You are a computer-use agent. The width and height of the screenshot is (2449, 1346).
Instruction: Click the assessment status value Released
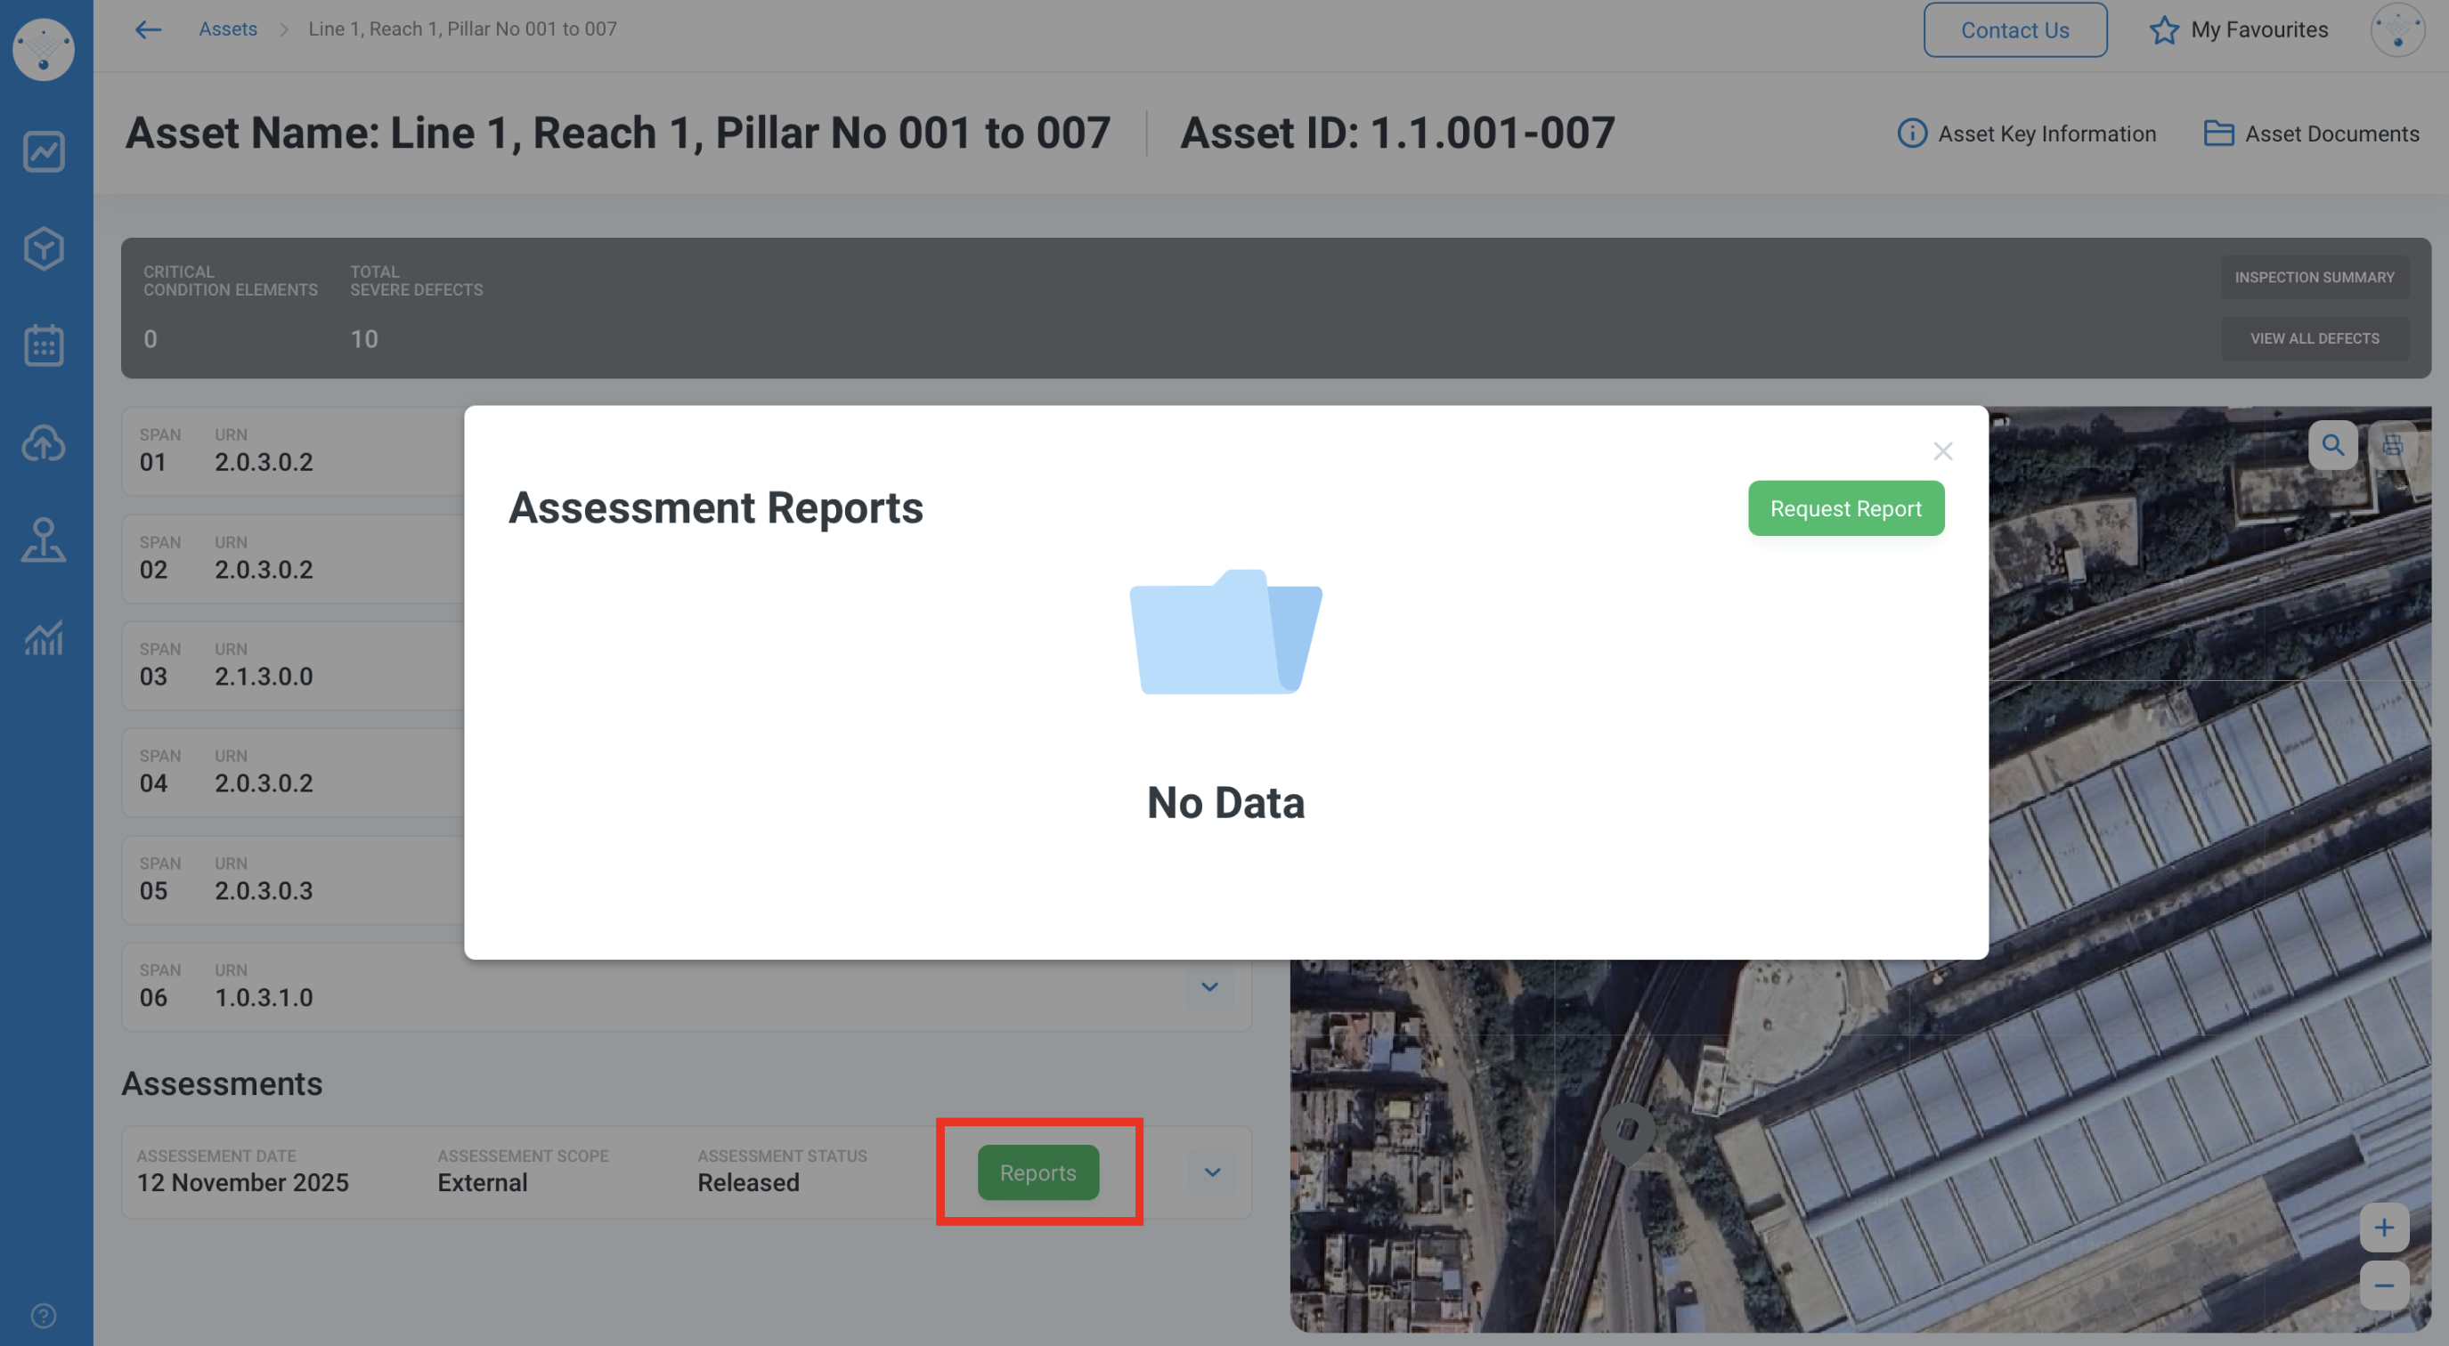[748, 1182]
